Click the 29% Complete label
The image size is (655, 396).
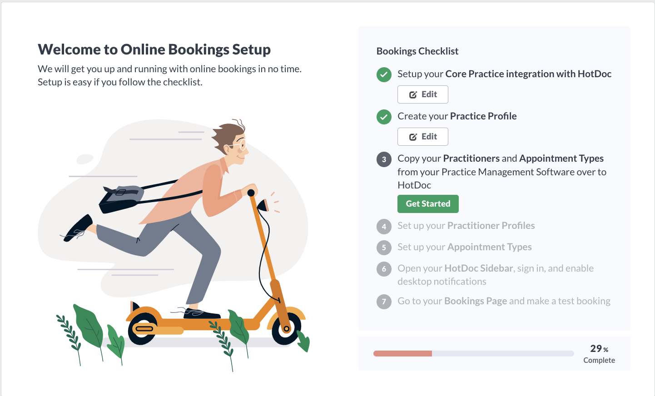click(599, 354)
